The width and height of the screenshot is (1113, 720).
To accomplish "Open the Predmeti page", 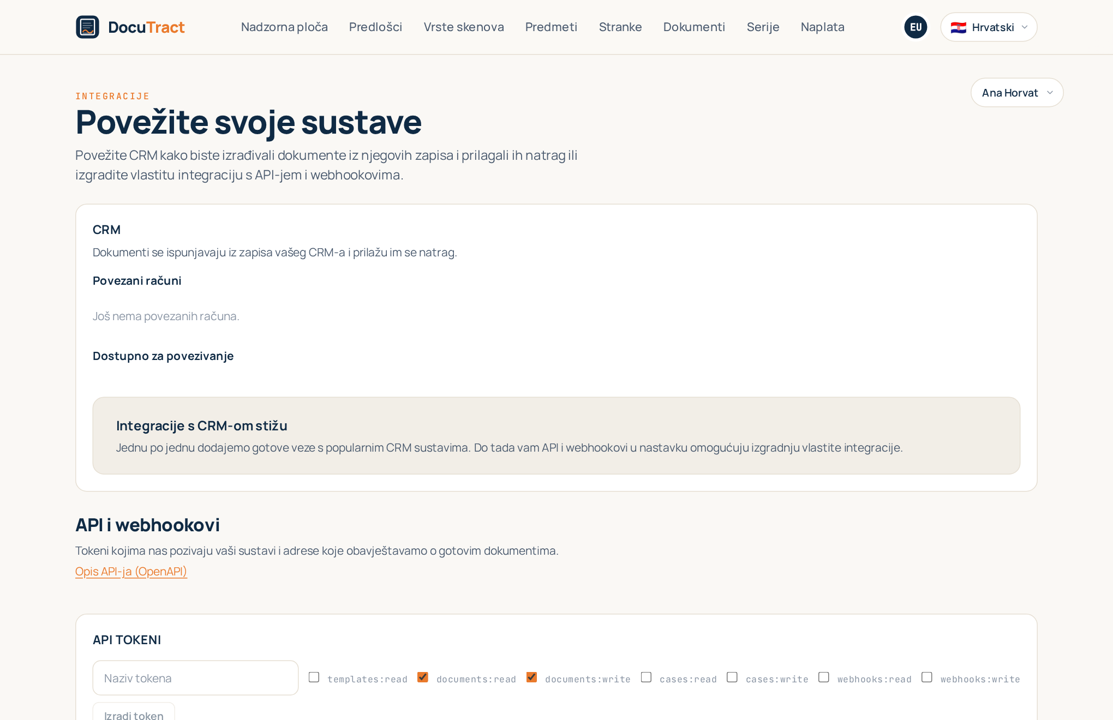I will pos(551,27).
